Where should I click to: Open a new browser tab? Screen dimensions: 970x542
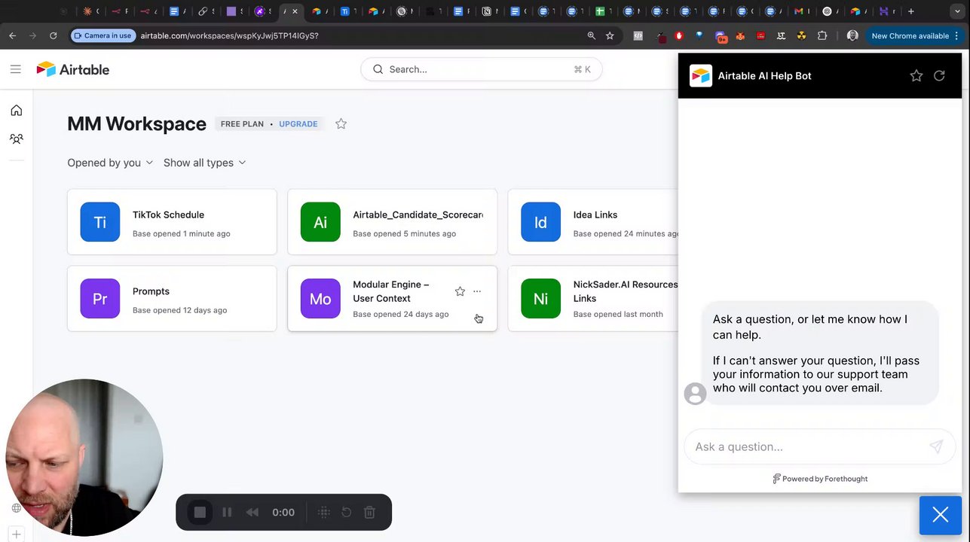pyautogui.click(x=911, y=11)
